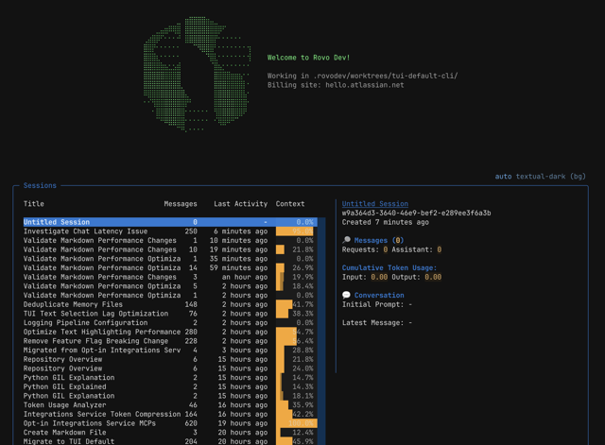
Task: Click 'Created 7 minutes ago' text
Action: [x=385, y=222]
